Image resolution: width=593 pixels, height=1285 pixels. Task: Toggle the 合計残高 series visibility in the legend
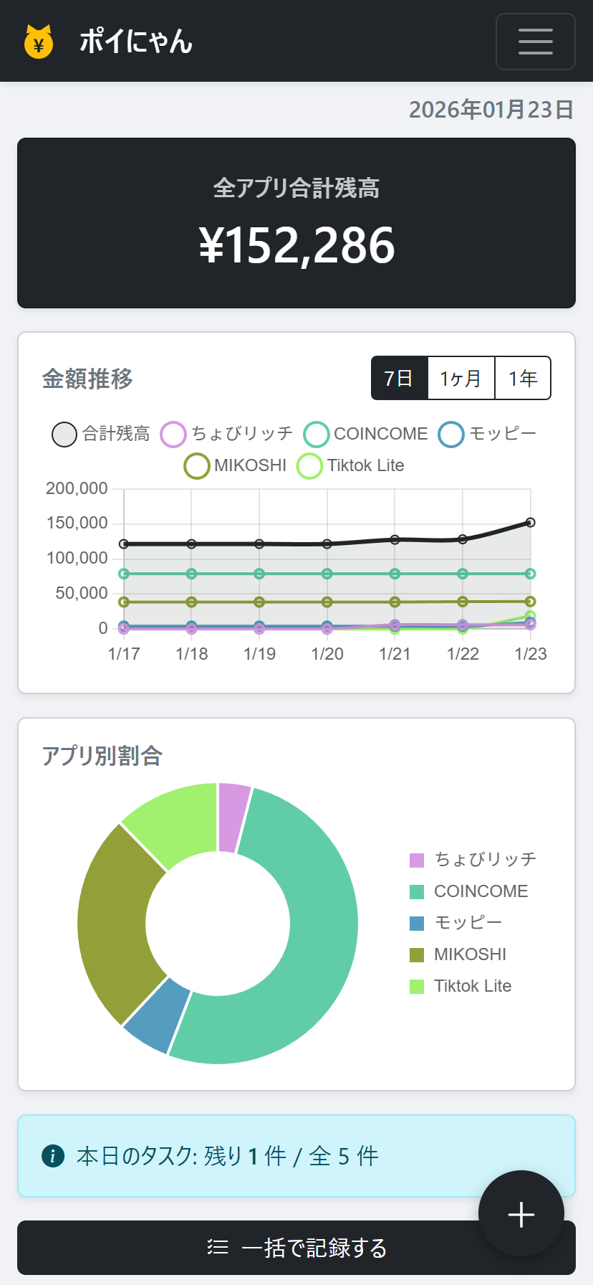pyautogui.click(x=64, y=434)
